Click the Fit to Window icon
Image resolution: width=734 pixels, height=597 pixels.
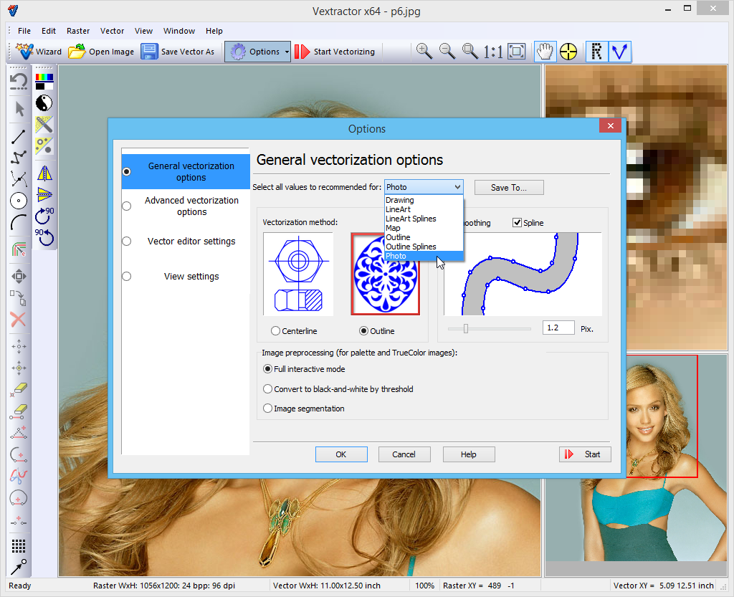click(x=515, y=51)
